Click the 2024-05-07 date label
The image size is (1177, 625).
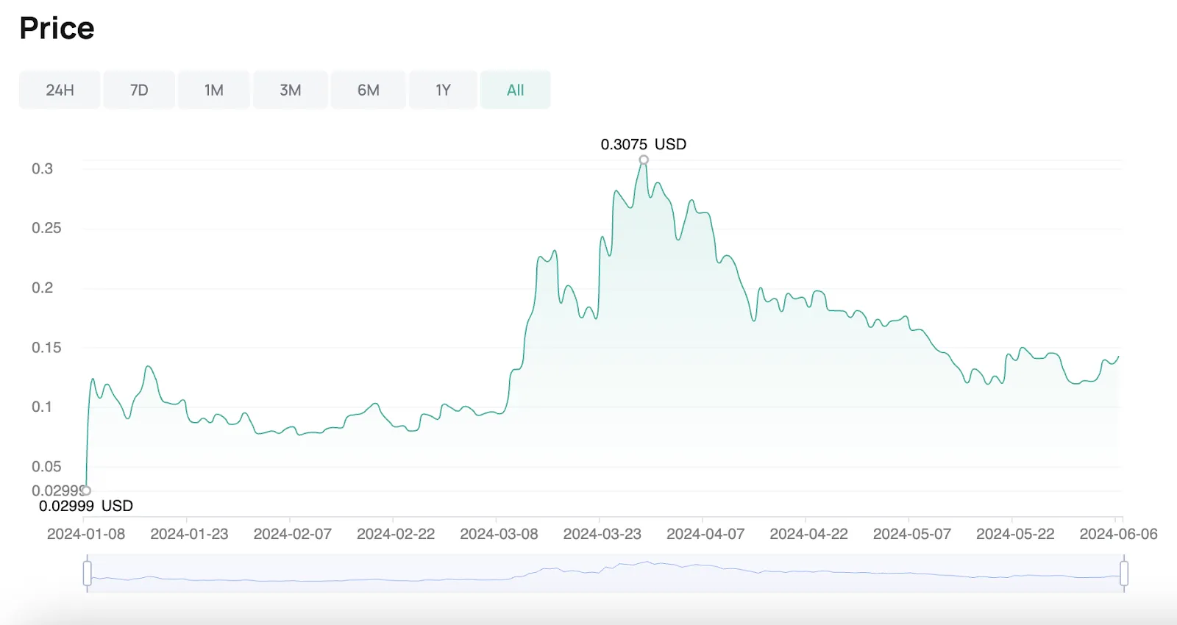(x=912, y=534)
